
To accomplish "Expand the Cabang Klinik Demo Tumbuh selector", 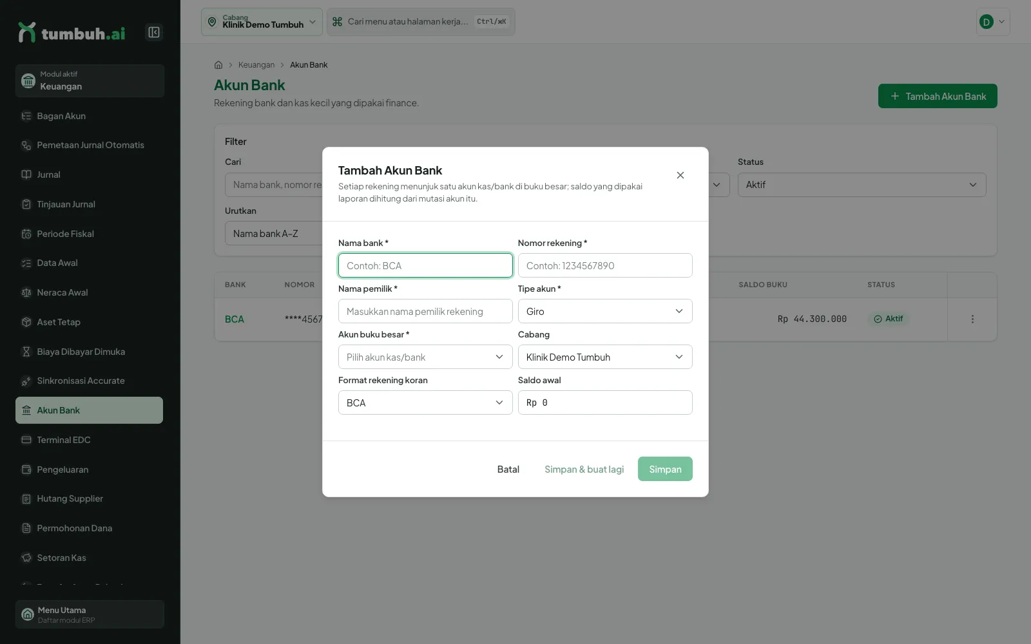I will click(x=262, y=22).
